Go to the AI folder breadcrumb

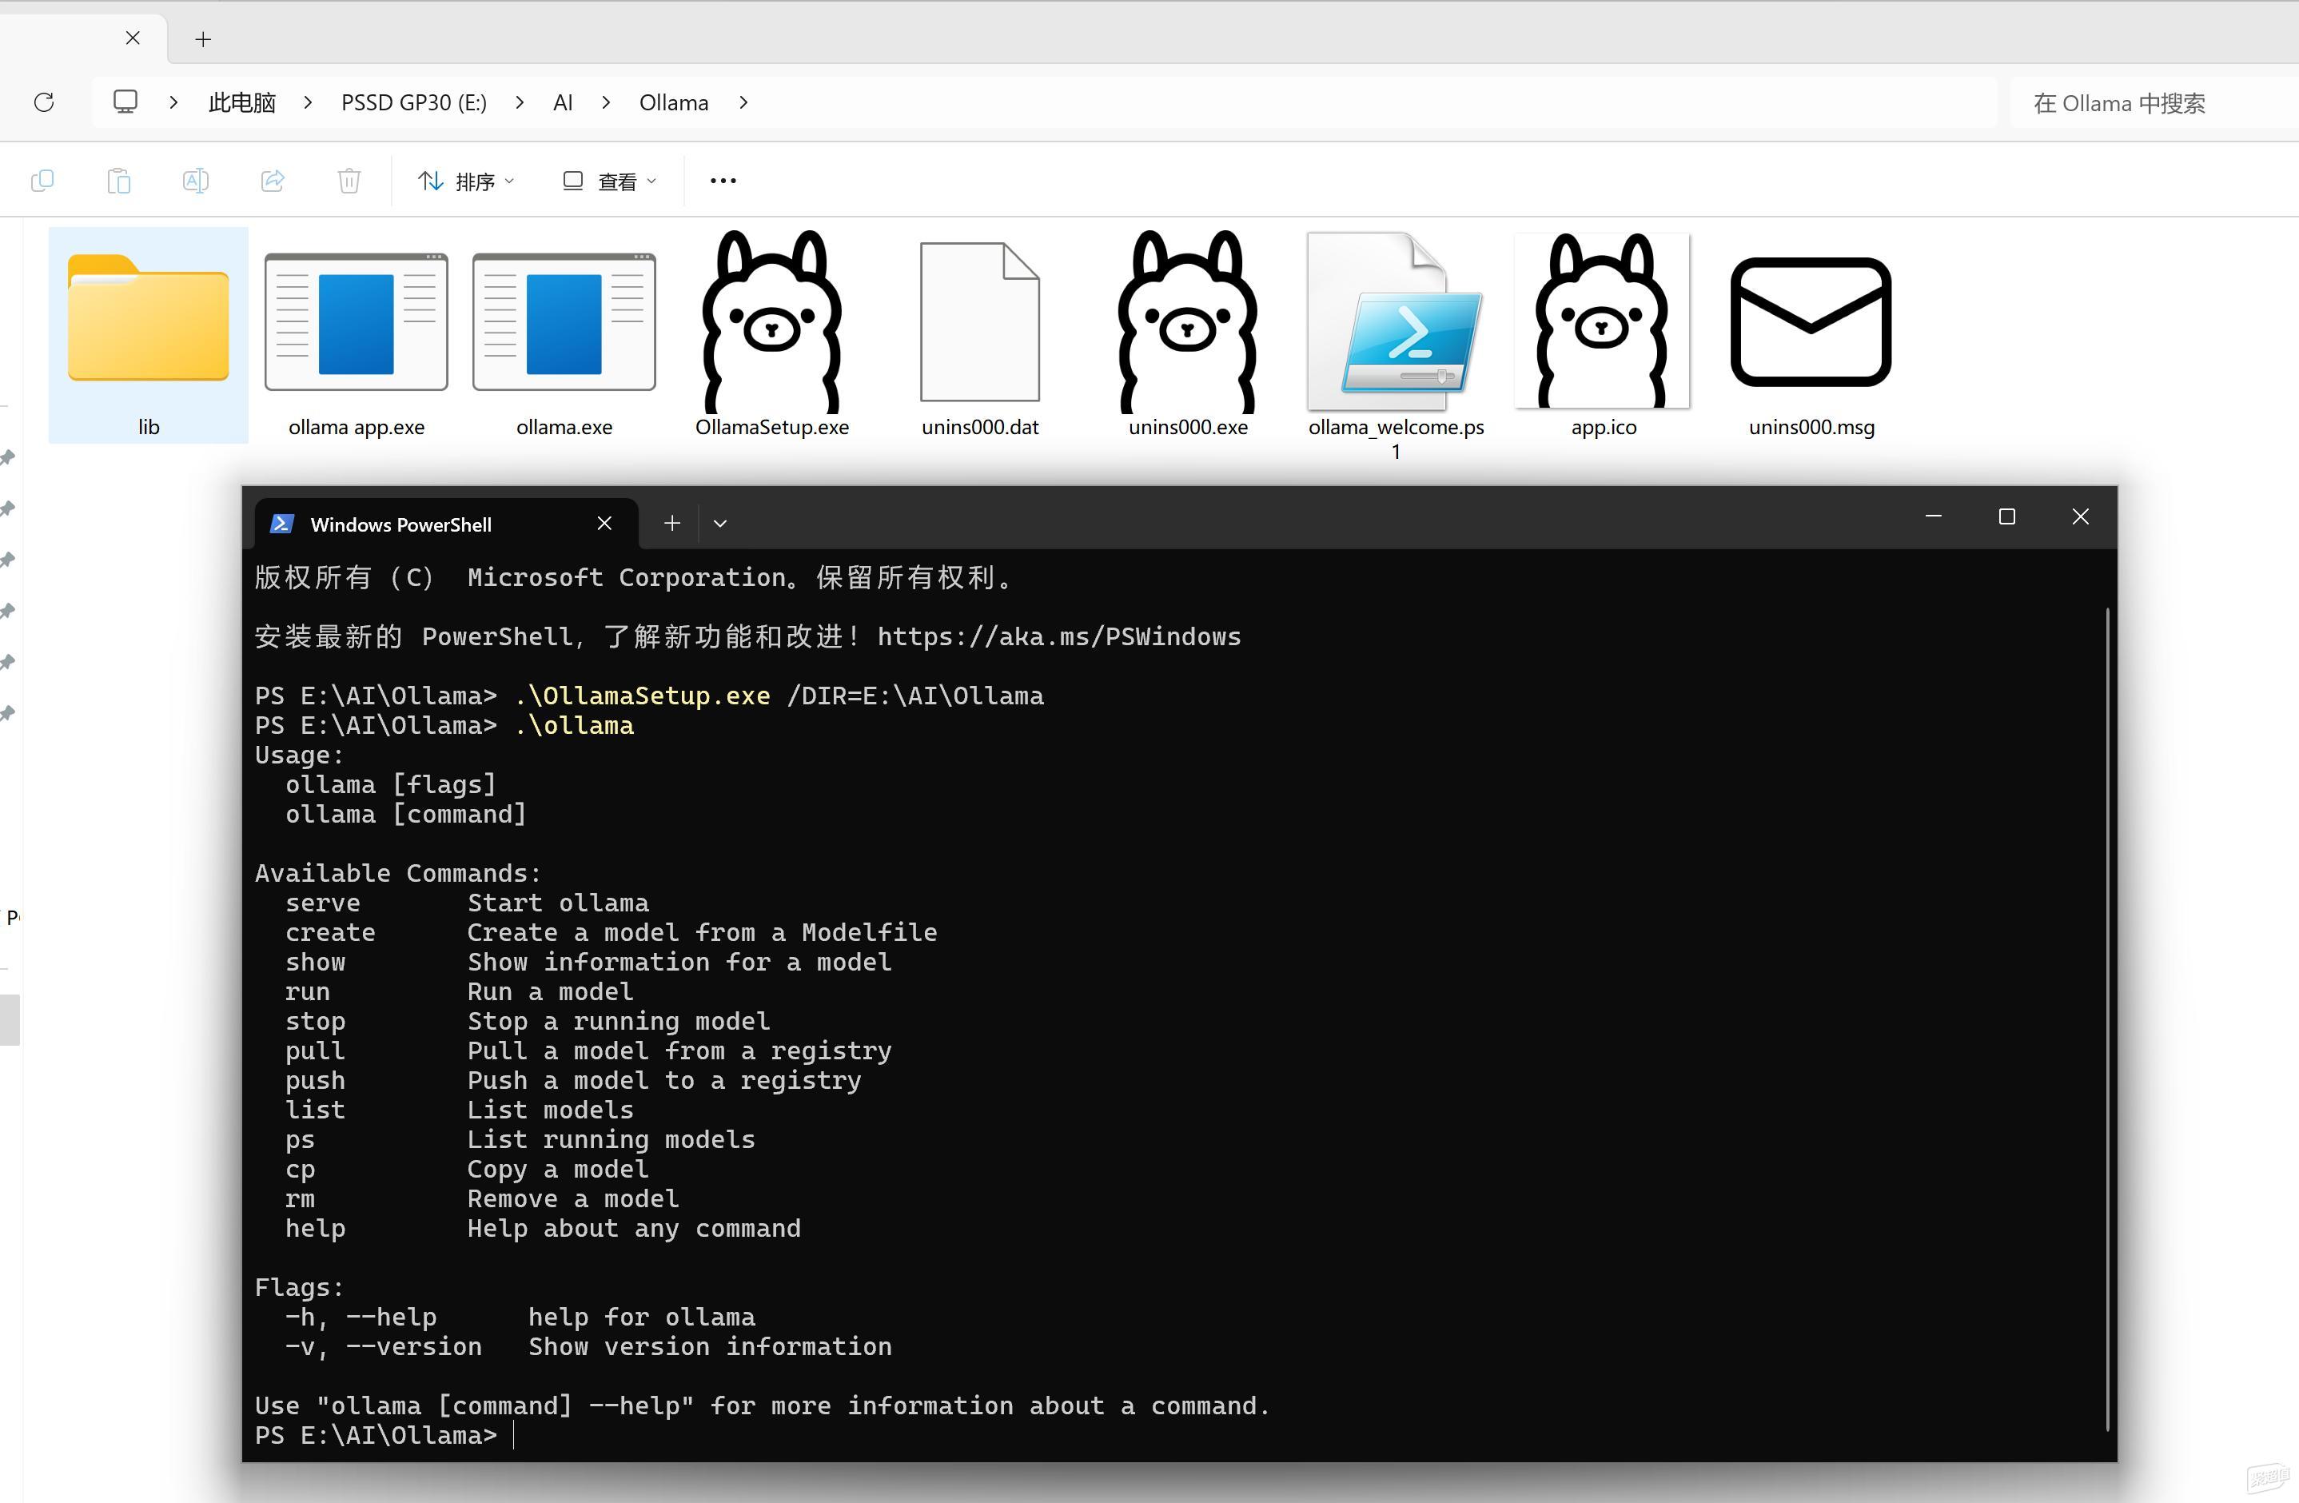click(x=563, y=102)
